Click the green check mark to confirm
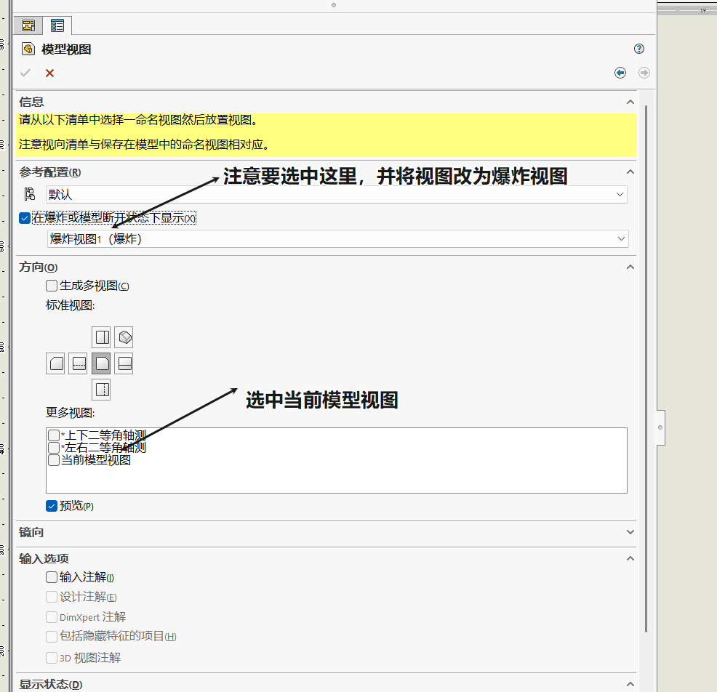This screenshot has height=692, width=717. 25,73
